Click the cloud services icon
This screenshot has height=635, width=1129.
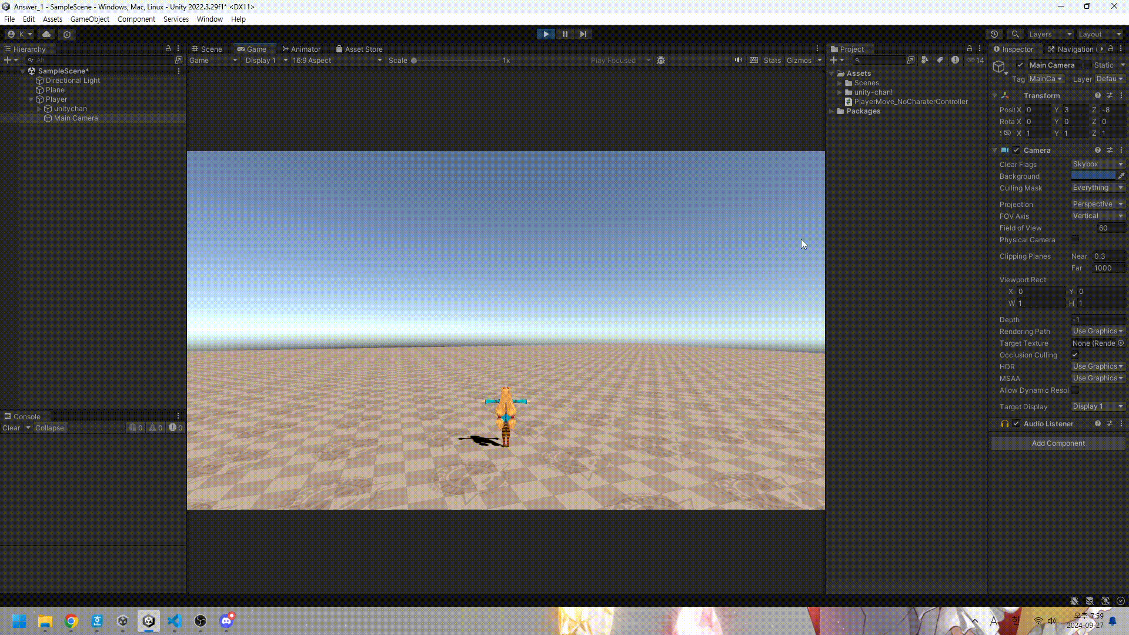point(46,34)
